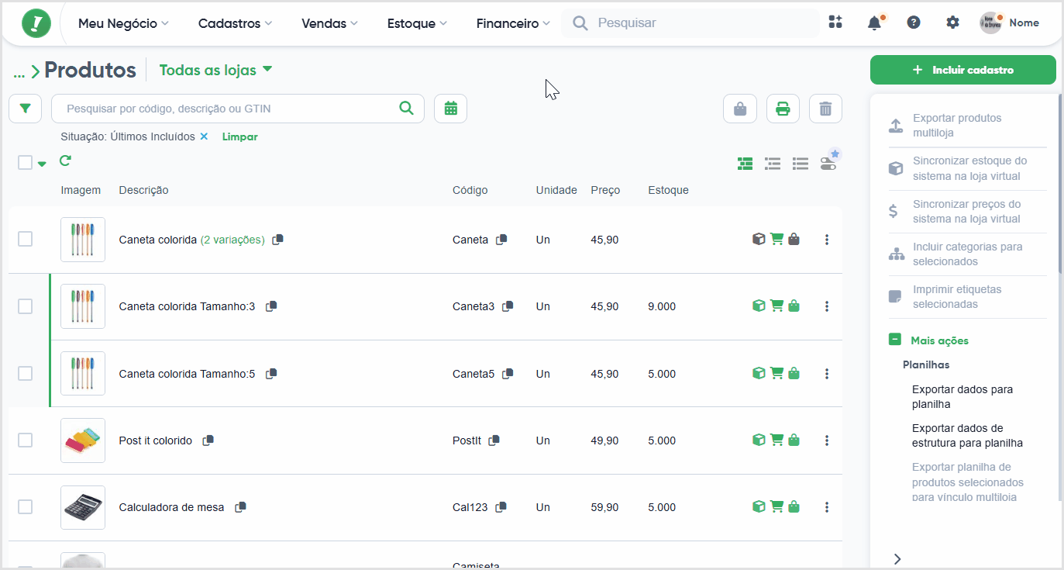Image resolution: width=1064 pixels, height=570 pixels.
Task: Copy the Cal123 product code
Action: click(501, 507)
